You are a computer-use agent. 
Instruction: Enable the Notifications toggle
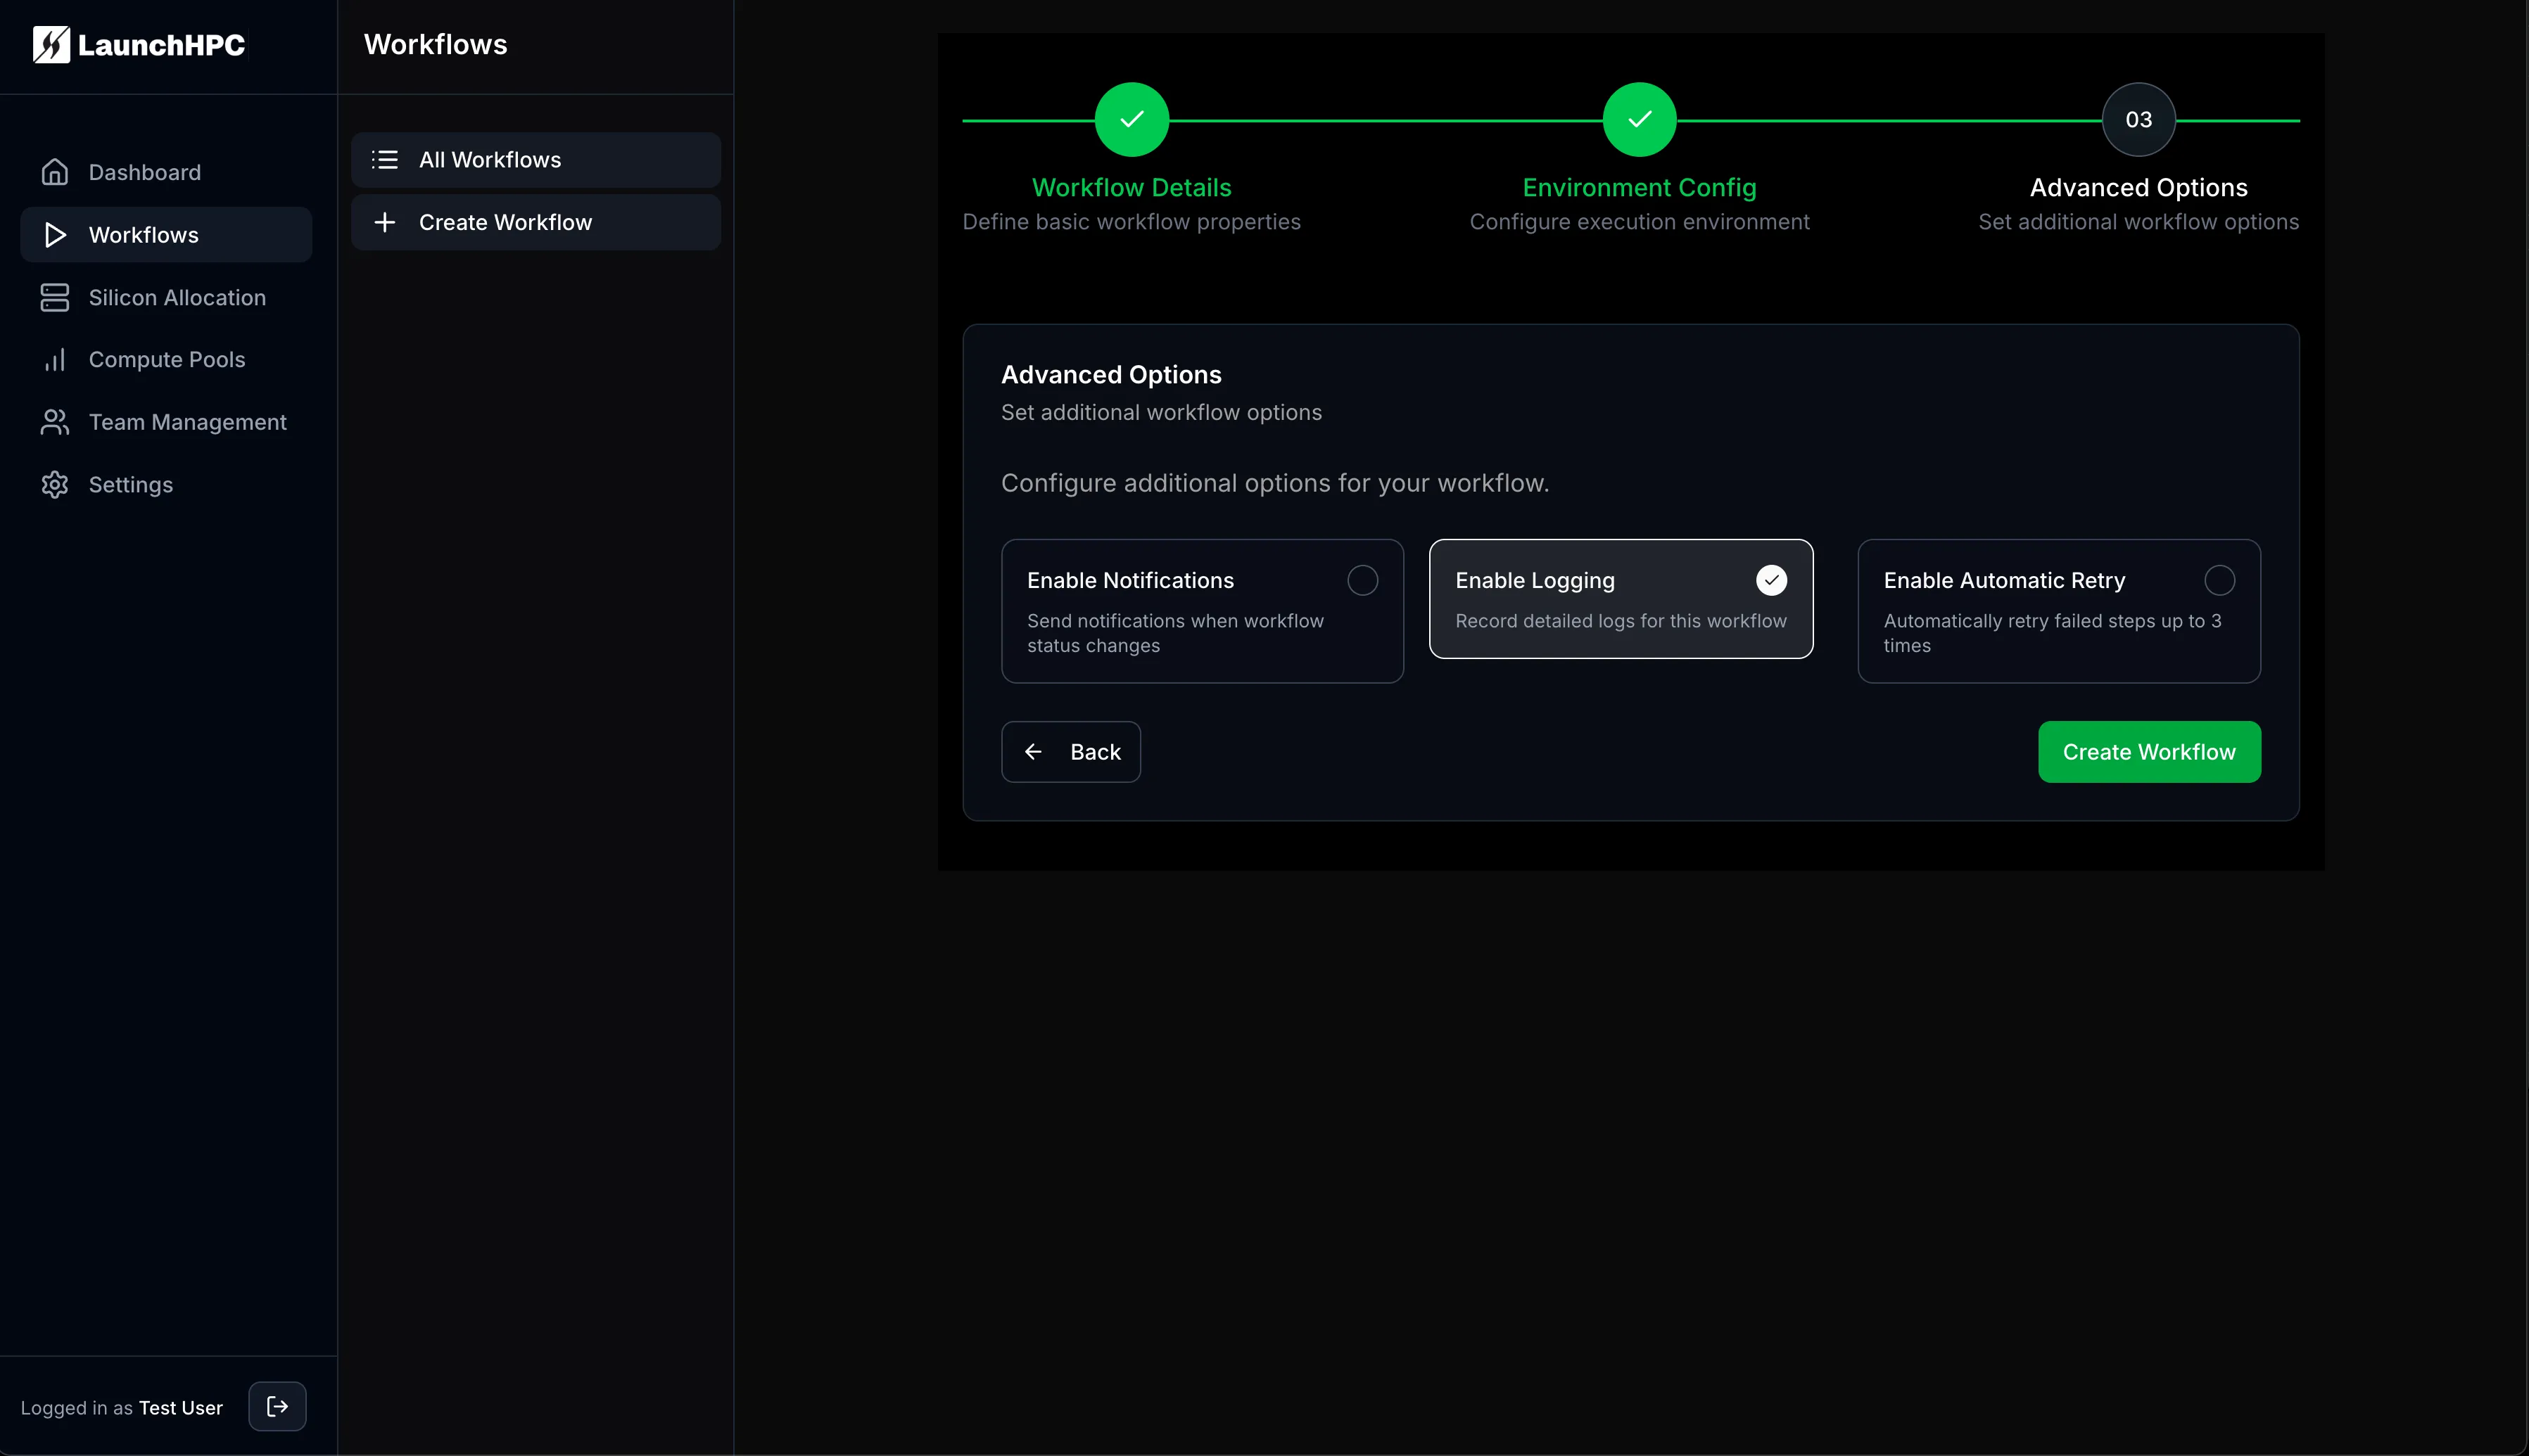pyautogui.click(x=1362, y=580)
